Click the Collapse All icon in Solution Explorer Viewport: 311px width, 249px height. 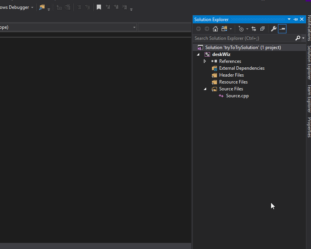click(262, 29)
